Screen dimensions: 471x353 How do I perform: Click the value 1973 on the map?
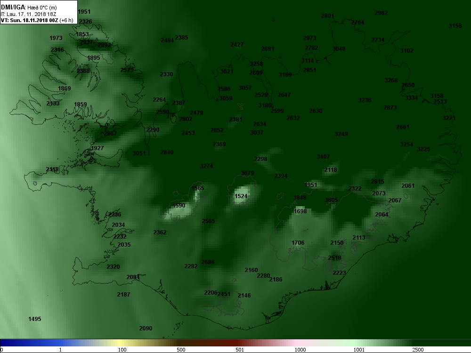tap(56, 38)
